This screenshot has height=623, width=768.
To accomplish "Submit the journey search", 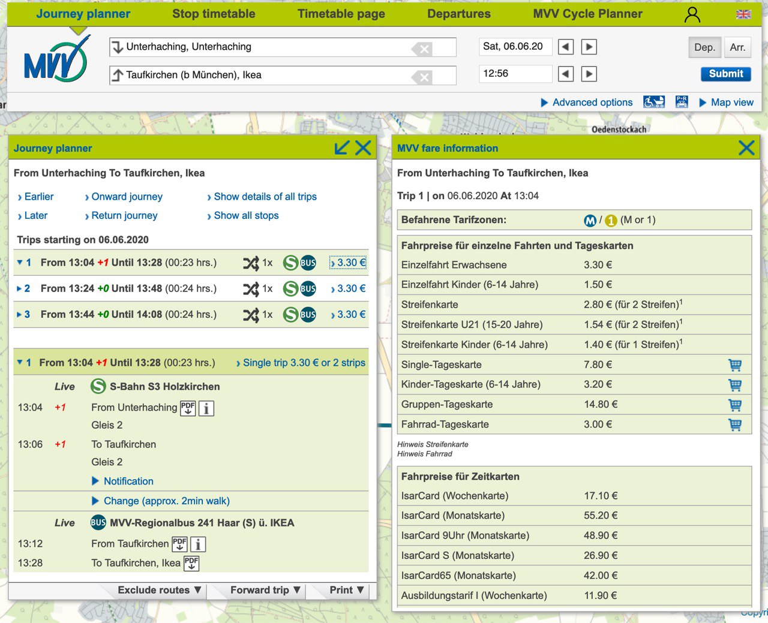I will (x=726, y=74).
